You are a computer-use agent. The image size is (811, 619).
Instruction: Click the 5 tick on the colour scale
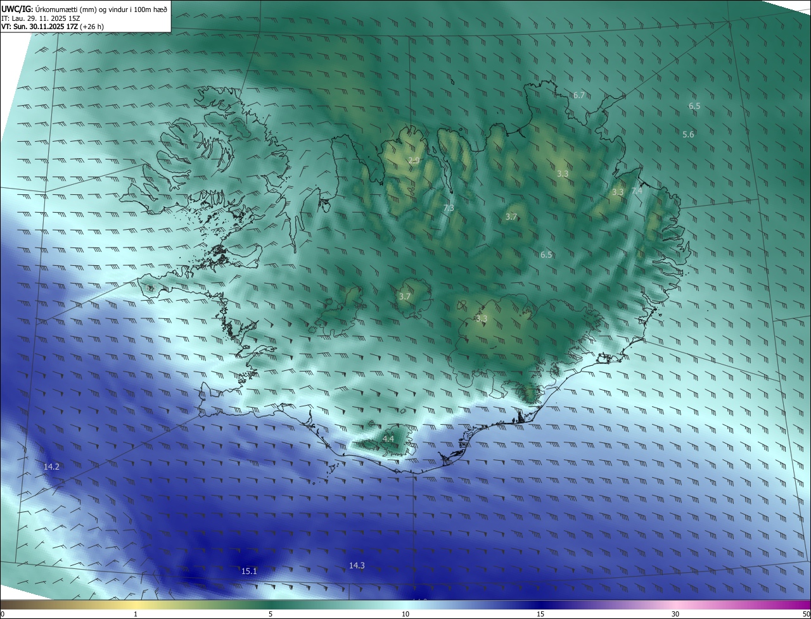271,614
